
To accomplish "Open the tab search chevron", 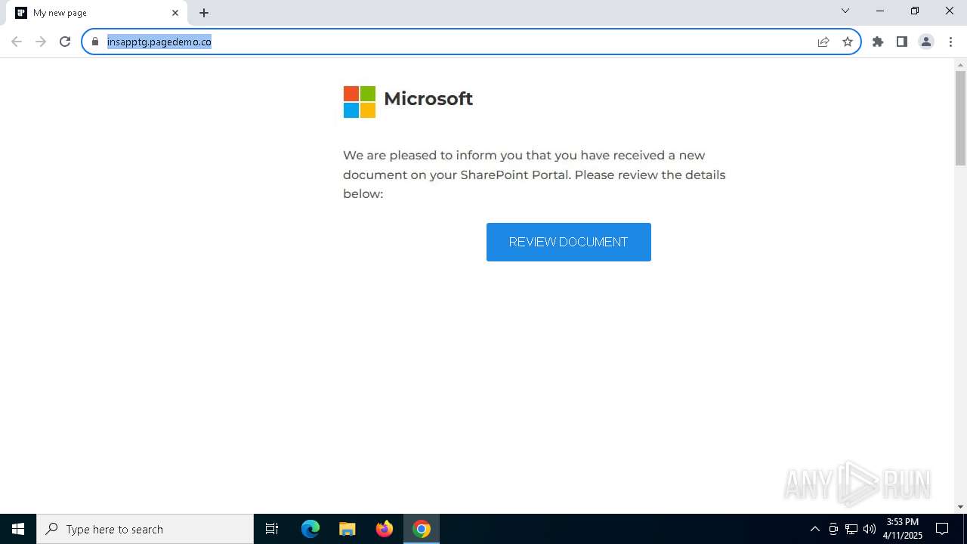I will click(845, 11).
